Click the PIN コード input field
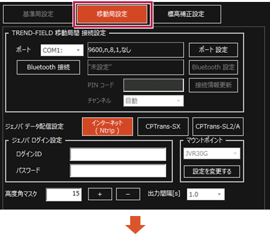Viewport: 270px width, 234px height. point(153,85)
